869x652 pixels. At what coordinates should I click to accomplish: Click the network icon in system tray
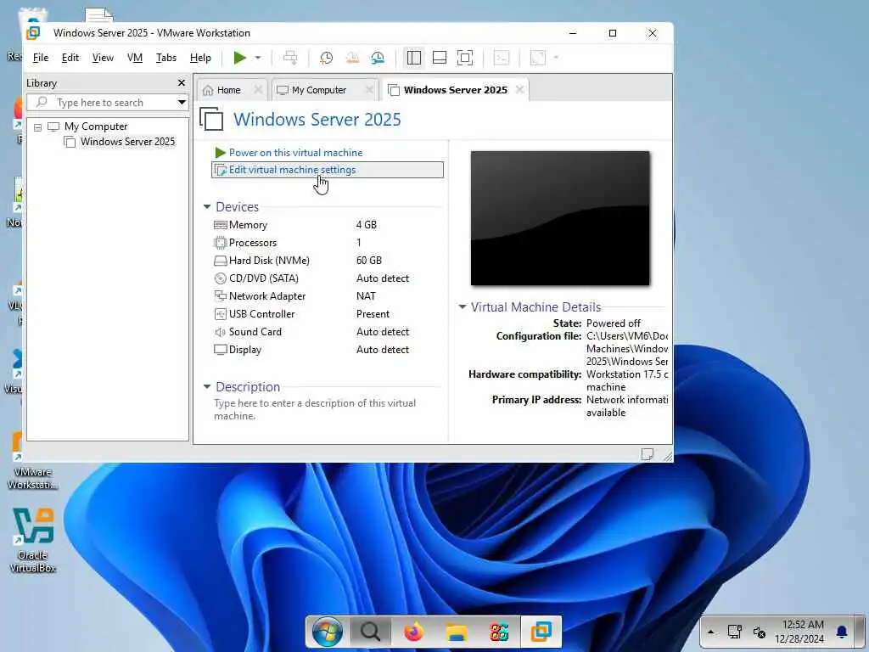[735, 632]
